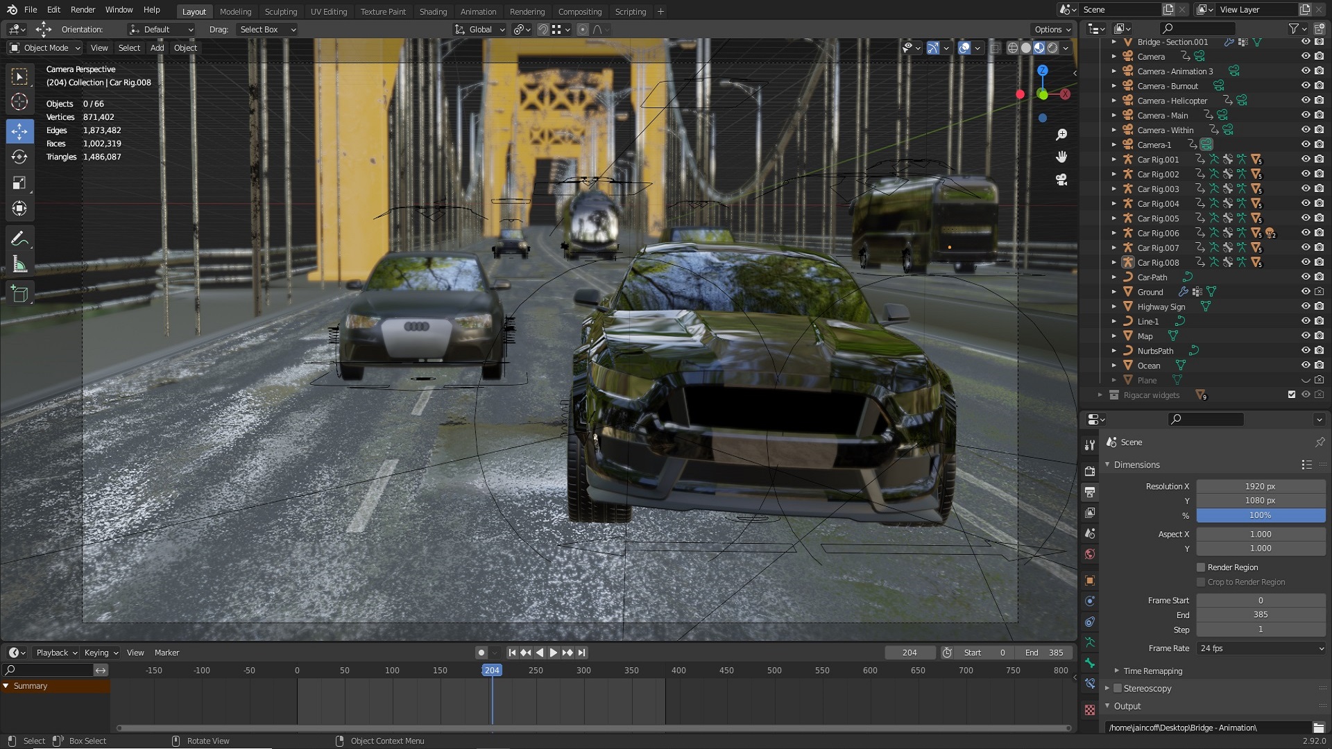Open the Global transform orientation dropdown

(479, 29)
